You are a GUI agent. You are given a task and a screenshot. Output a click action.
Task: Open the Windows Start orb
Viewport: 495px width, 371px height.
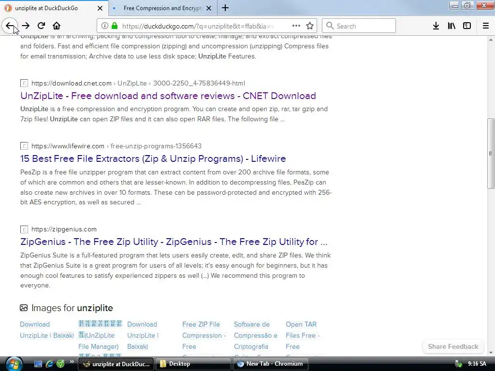13,364
